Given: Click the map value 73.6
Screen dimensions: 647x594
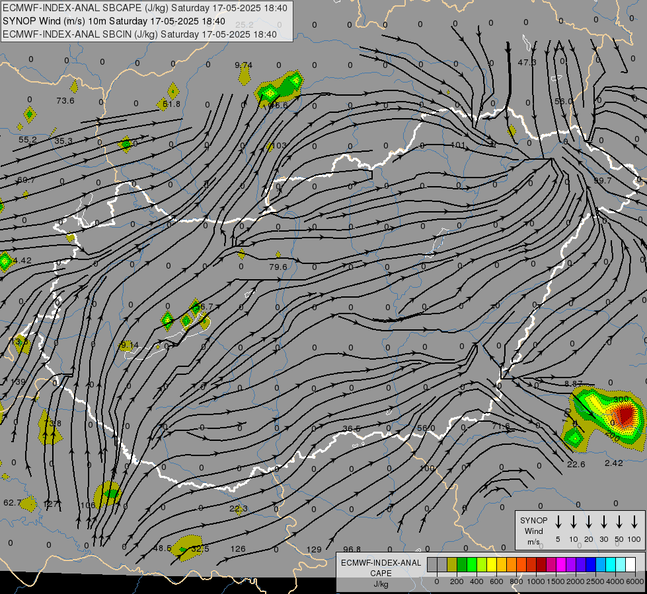Looking at the screenshot, I should pyautogui.click(x=65, y=100).
